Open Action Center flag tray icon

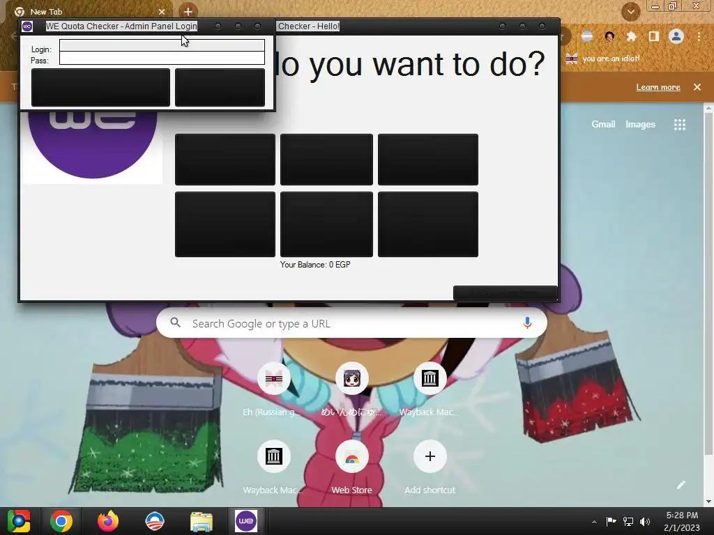click(x=611, y=521)
